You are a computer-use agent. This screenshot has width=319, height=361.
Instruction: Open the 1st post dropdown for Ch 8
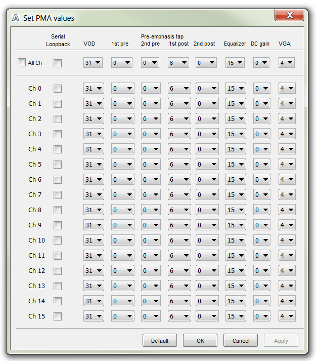[x=178, y=210]
